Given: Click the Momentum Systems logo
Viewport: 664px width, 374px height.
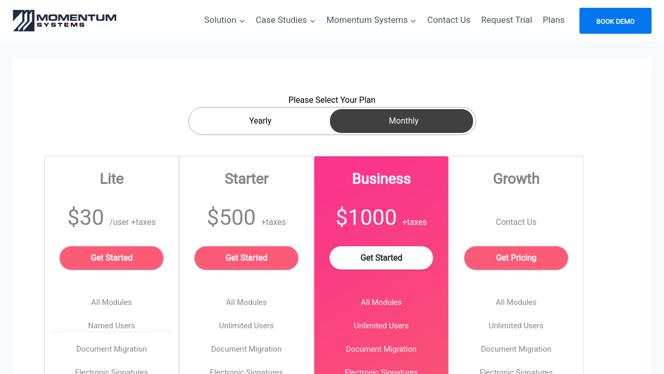Looking at the screenshot, I should [x=65, y=21].
